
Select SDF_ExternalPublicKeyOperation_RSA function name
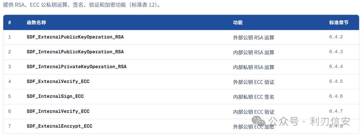click(75, 37)
